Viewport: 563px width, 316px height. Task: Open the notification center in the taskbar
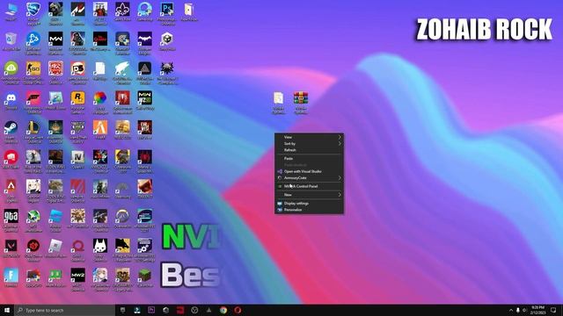click(x=553, y=310)
